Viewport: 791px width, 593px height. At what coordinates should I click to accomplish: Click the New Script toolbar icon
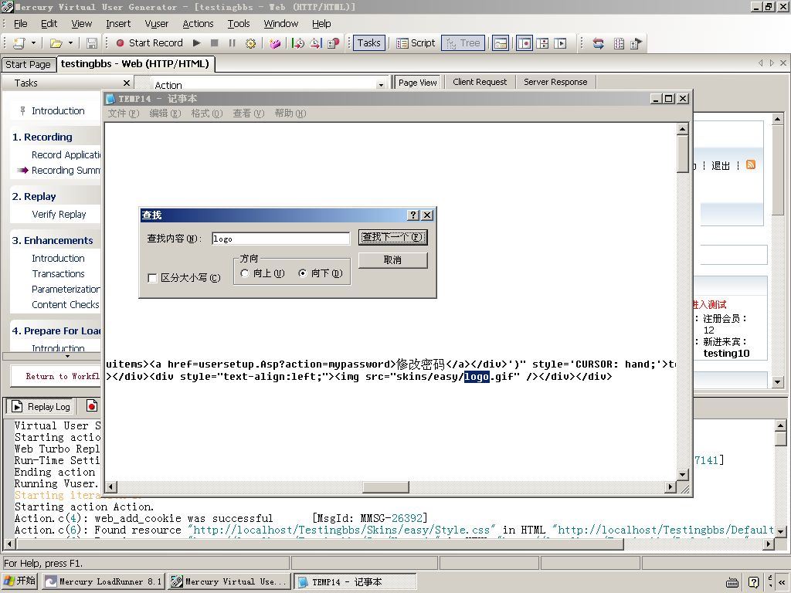coord(19,43)
